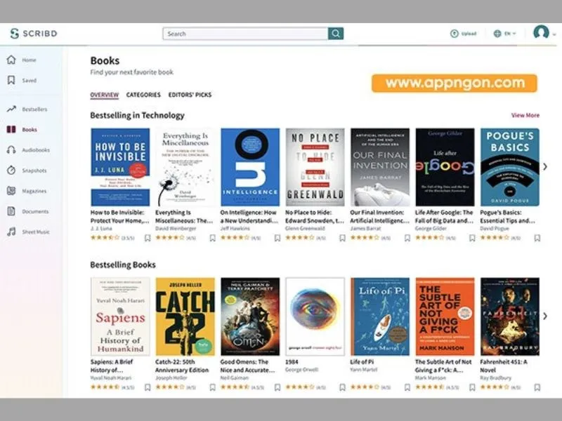Viewport: 562px width, 421px height.
Task: Click the 'Fahrenheit 451: A Novel' title
Action: pyautogui.click(x=504, y=366)
